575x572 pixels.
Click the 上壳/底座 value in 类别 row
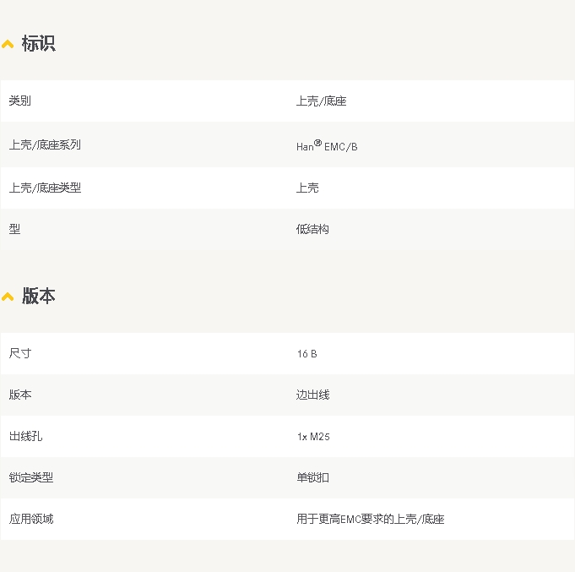pyautogui.click(x=321, y=101)
